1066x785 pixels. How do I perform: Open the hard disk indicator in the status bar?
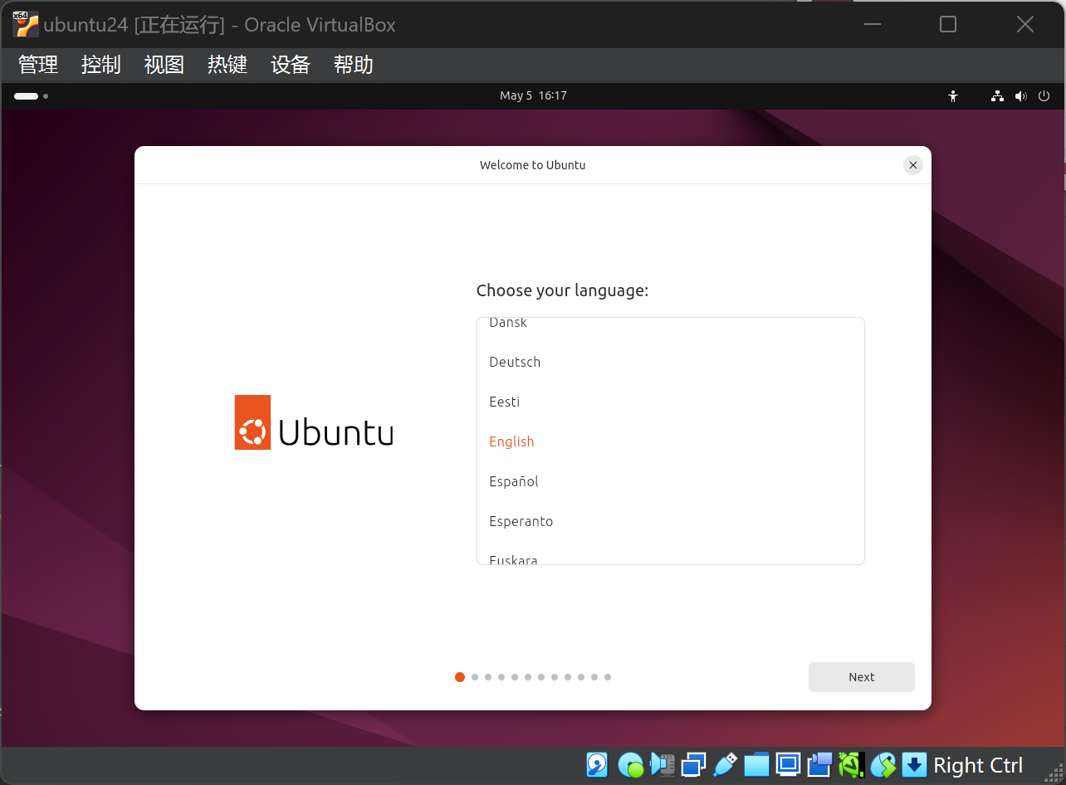pyautogui.click(x=597, y=764)
